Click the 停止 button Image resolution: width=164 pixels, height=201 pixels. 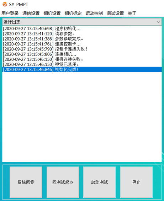pos(136,182)
